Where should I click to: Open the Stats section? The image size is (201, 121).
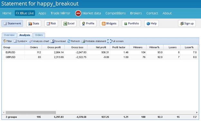pyautogui.click(x=34, y=23)
